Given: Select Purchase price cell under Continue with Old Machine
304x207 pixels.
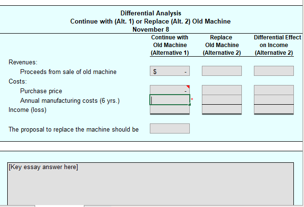Looking at the screenshot, I should point(170,90).
